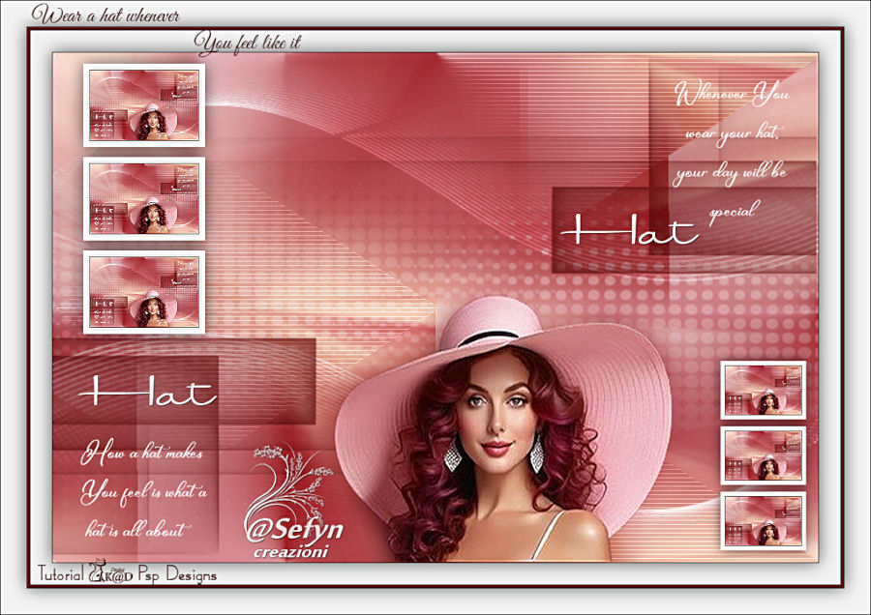Select the "your day will be" text
Screen dimensions: 871x615
coord(730,174)
